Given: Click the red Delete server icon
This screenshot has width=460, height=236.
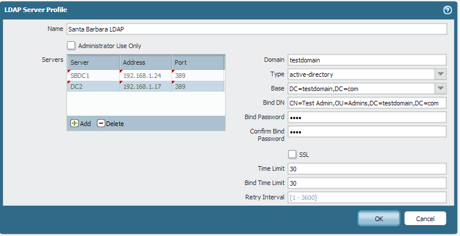Looking at the screenshot, I should (101, 123).
